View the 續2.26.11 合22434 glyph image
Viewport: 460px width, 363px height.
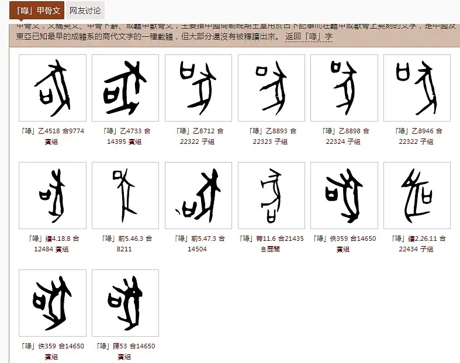pyautogui.click(x=417, y=195)
